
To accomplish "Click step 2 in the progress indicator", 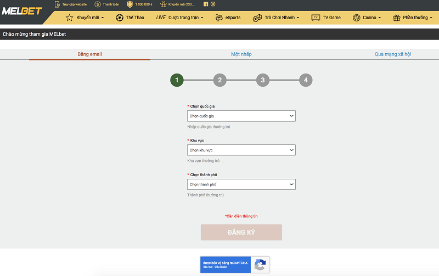I will point(220,80).
